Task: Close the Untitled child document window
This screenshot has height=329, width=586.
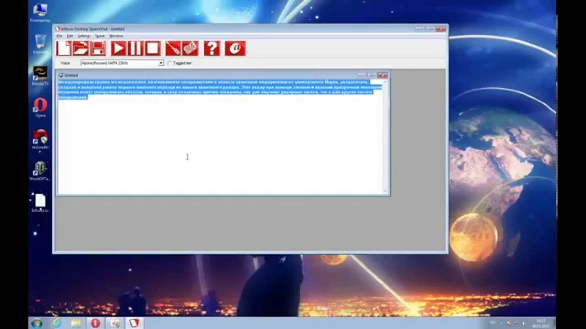Action: coord(383,75)
